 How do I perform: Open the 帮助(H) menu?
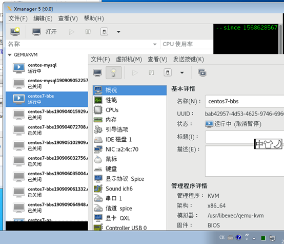94,18
